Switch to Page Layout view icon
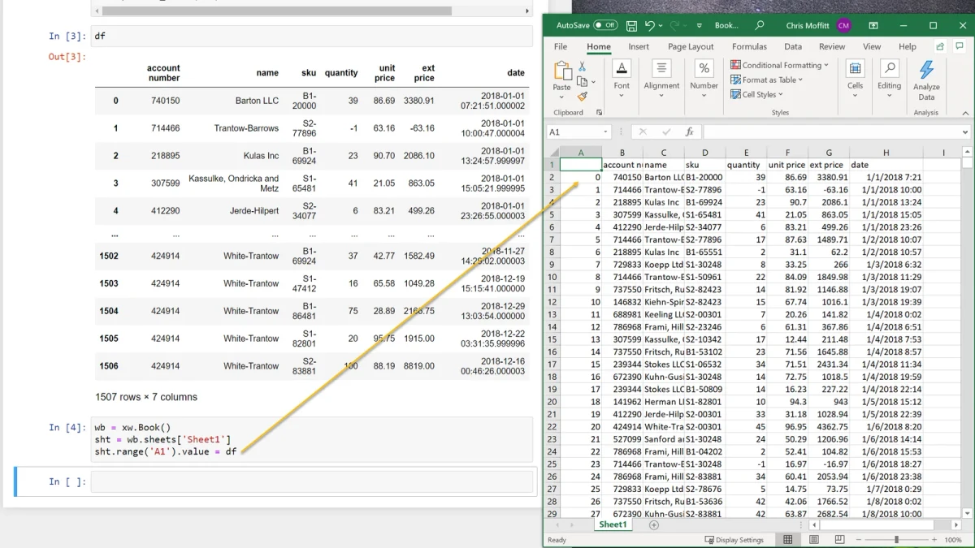The image size is (975, 548). tap(814, 540)
